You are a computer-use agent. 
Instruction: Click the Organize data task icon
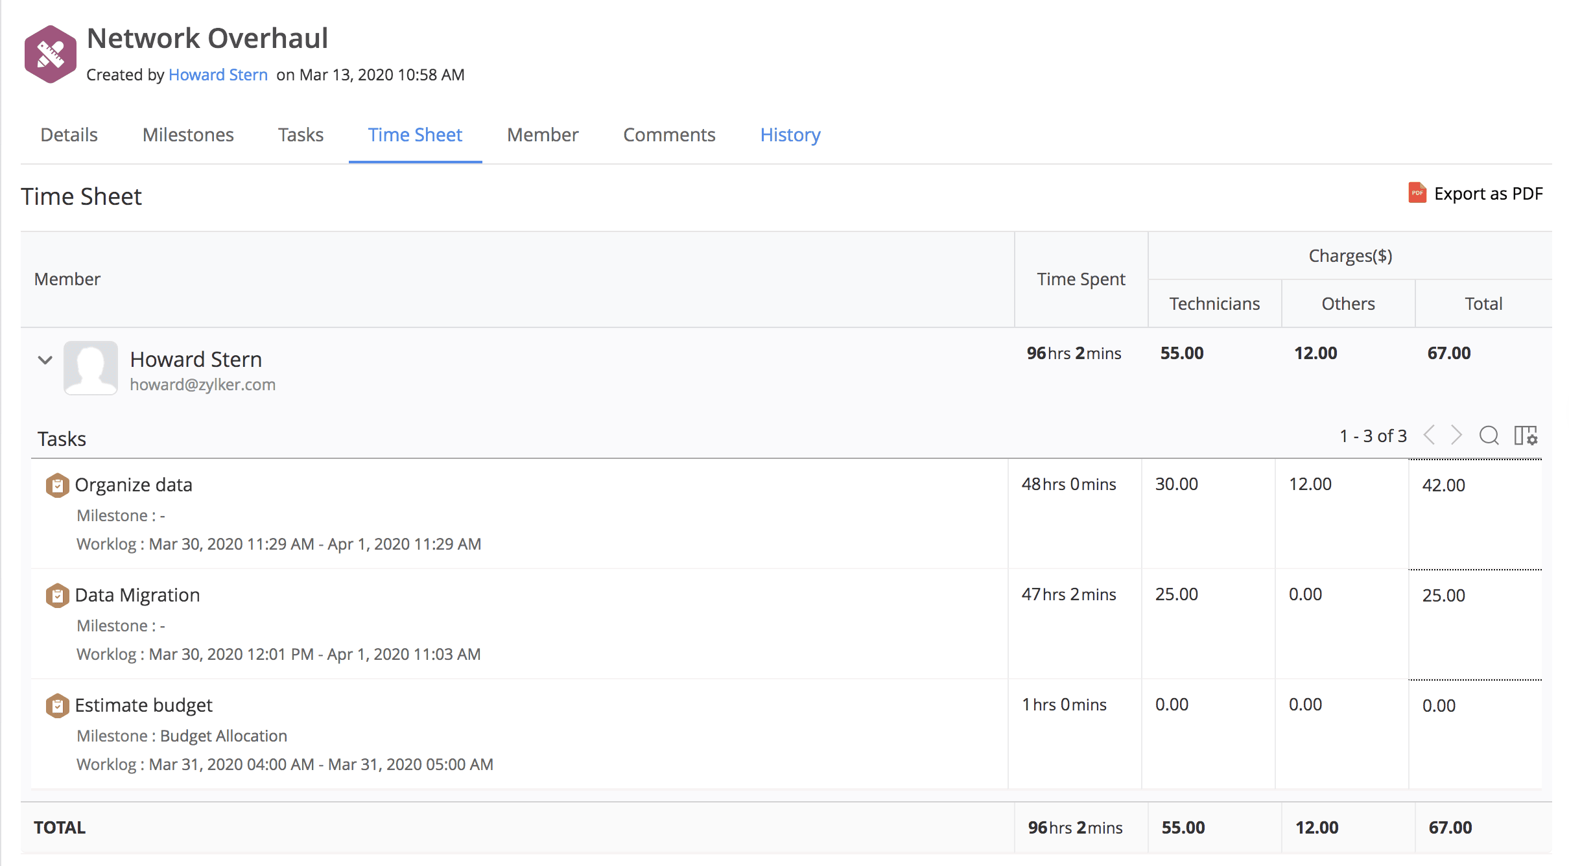[57, 485]
